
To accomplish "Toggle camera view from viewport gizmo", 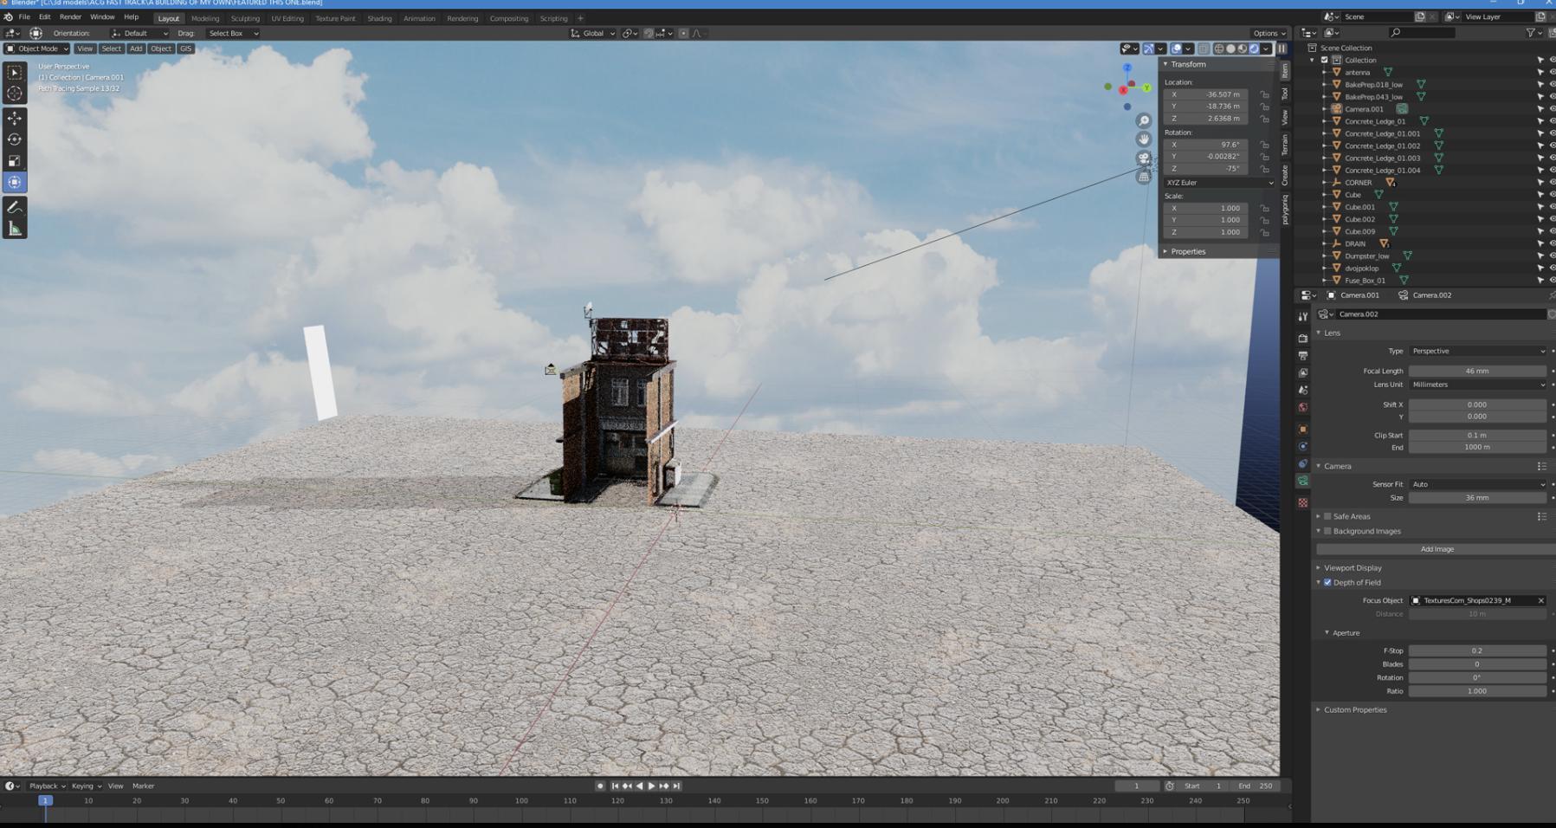I will [1144, 158].
